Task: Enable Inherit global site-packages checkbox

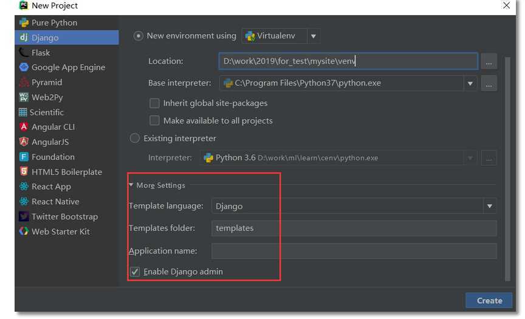Action: (x=154, y=103)
